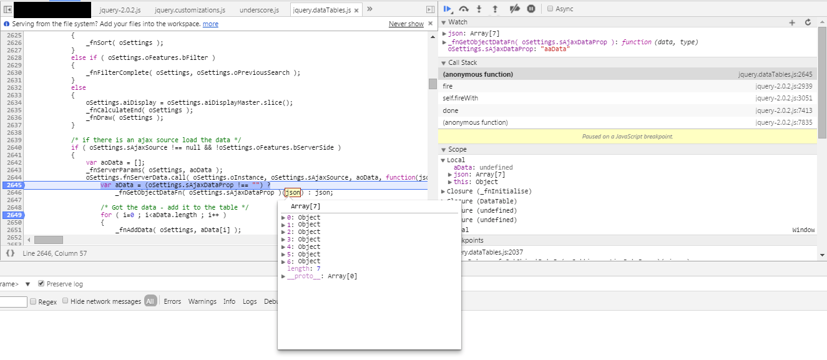Add a new watch expression
Screen dimensions: 827x360
[793, 22]
